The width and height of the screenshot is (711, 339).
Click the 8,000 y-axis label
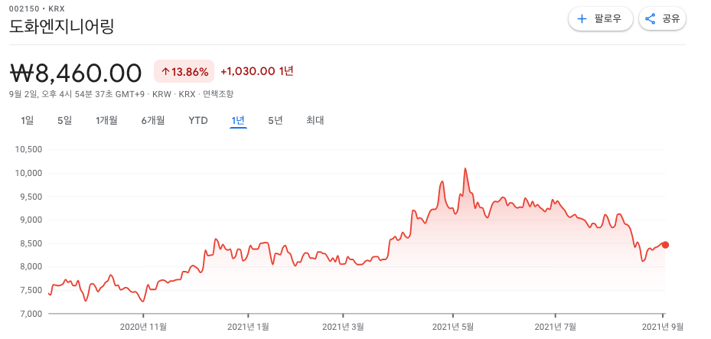pos(32,266)
